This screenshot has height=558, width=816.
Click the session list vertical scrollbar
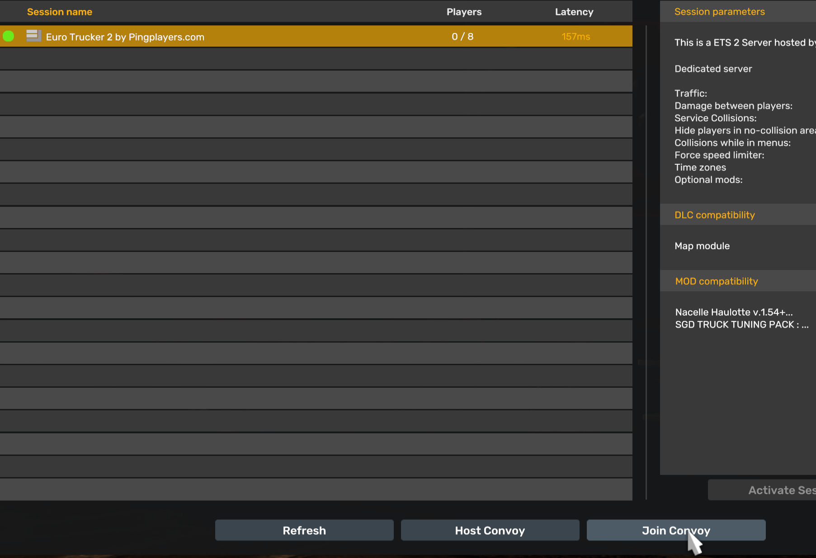pyautogui.click(x=646, y=262)
